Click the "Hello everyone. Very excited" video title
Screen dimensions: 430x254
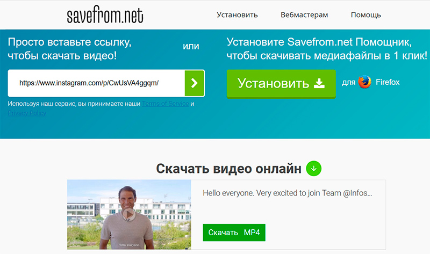(x=288, y=193)
